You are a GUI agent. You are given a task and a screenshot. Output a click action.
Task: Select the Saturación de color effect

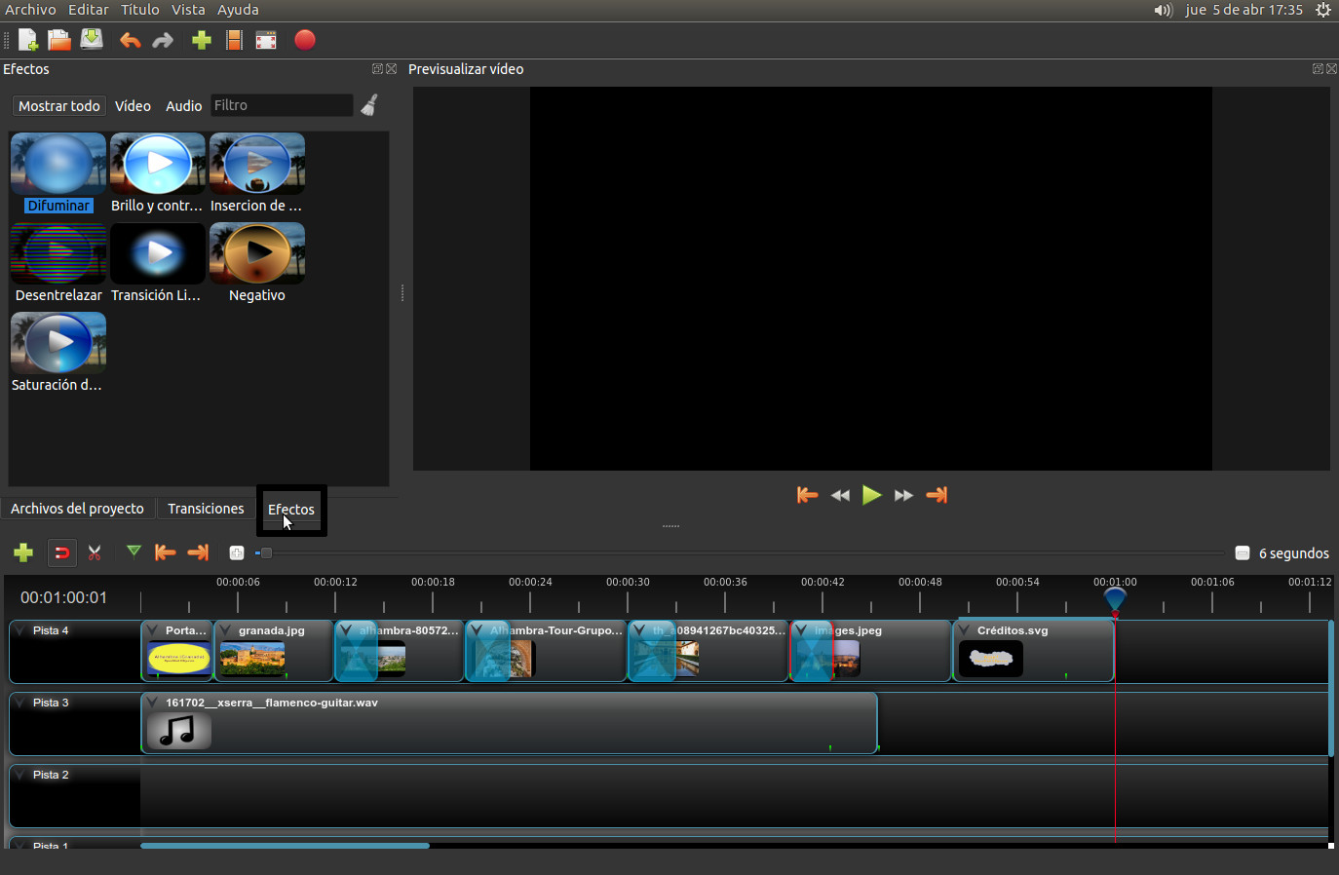[x=58, y=353]
